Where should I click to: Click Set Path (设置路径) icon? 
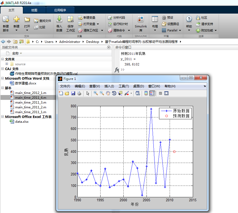click(x=164, y=24)
